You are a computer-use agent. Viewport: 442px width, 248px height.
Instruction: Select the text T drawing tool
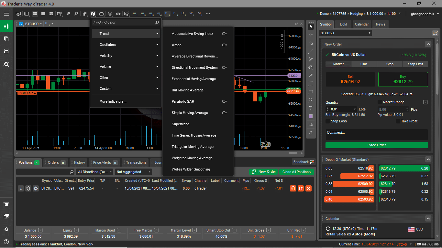[311, 108]
